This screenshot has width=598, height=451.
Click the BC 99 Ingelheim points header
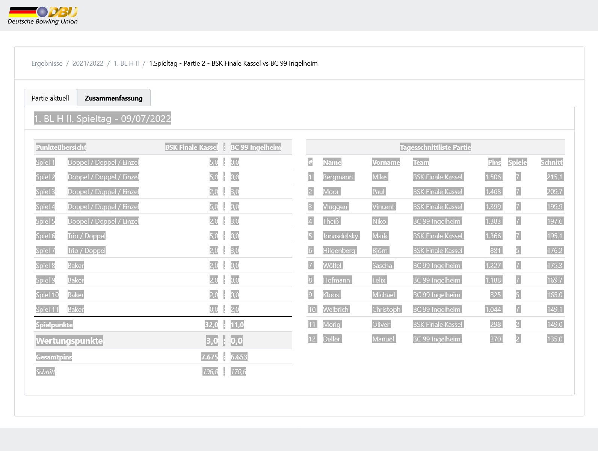coord(256,147)
